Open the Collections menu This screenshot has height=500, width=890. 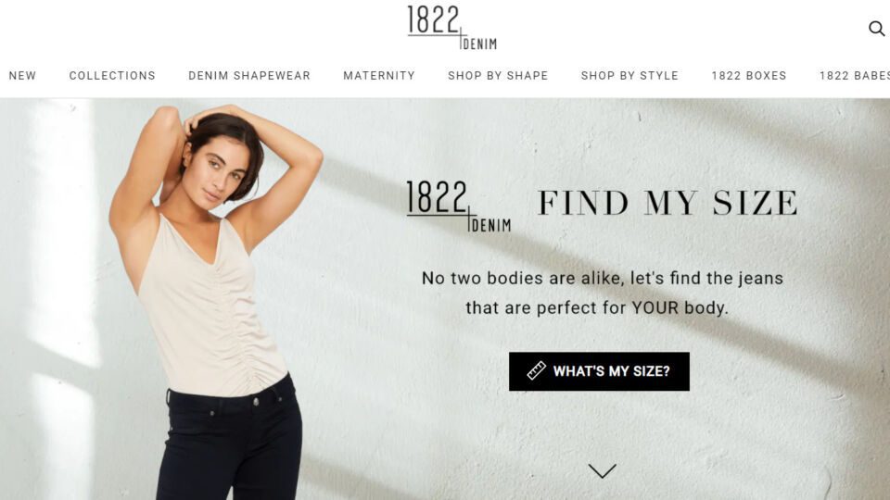click(112, 75)
